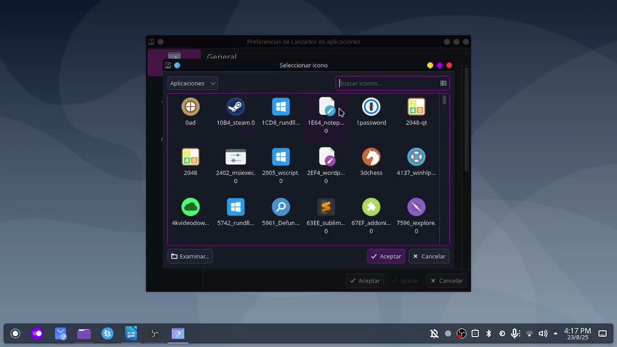The image size is (617, 347).
Task: Pick the 1password icon
Action: 371,107
